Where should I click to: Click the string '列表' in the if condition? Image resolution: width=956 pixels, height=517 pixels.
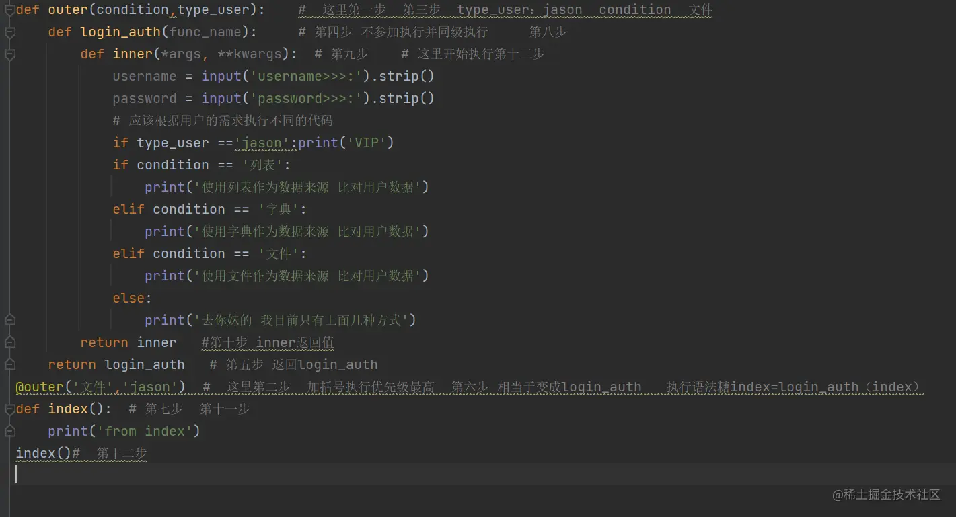pyautogui.click(x=262, y=165)
